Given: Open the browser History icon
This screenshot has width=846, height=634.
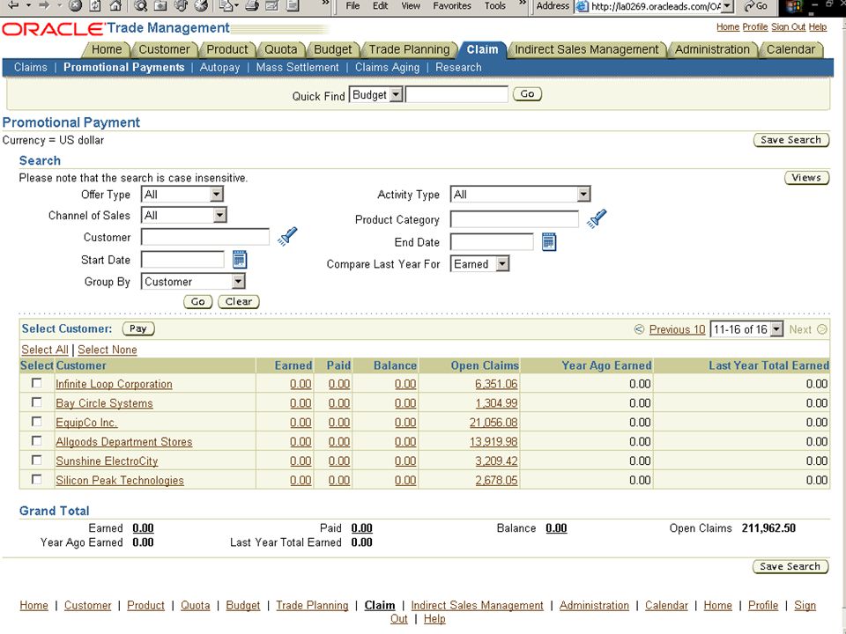Looking at the screenshot, I should click(201, 5).
